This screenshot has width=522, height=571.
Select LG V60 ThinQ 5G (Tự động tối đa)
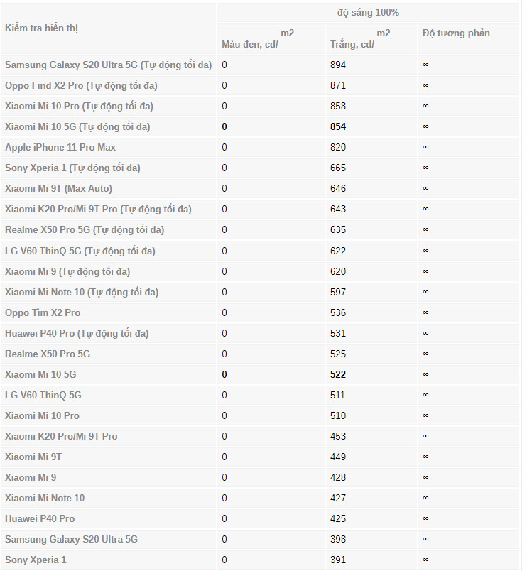tap(80, 251)
